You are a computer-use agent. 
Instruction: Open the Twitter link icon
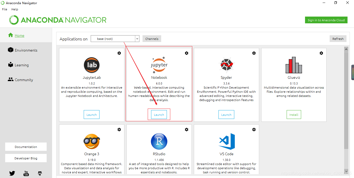[12, 173]
